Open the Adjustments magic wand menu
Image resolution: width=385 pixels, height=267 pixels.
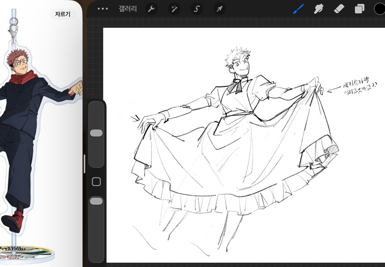tap(174, 9)
